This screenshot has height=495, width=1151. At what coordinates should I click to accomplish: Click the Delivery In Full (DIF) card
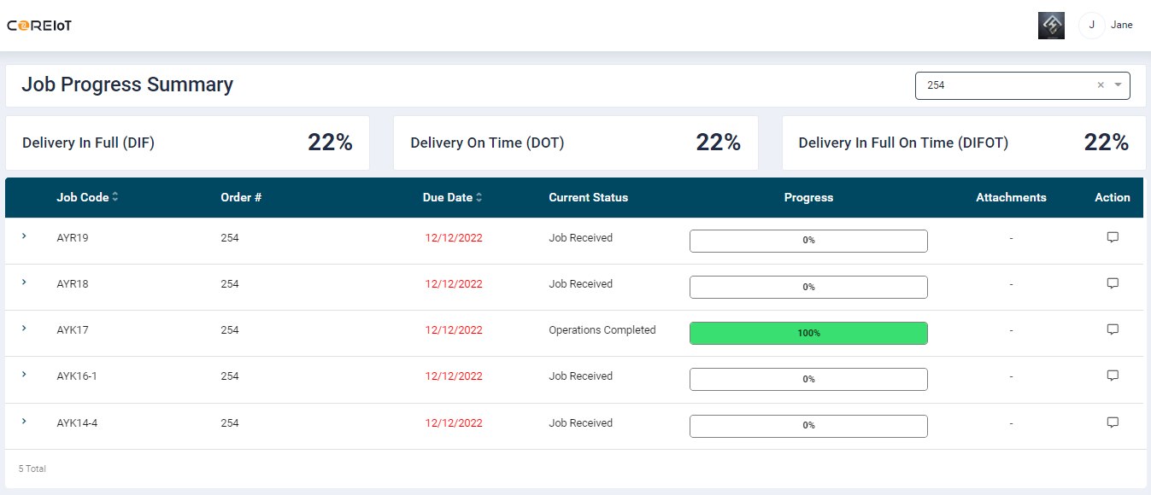point(187,143)
